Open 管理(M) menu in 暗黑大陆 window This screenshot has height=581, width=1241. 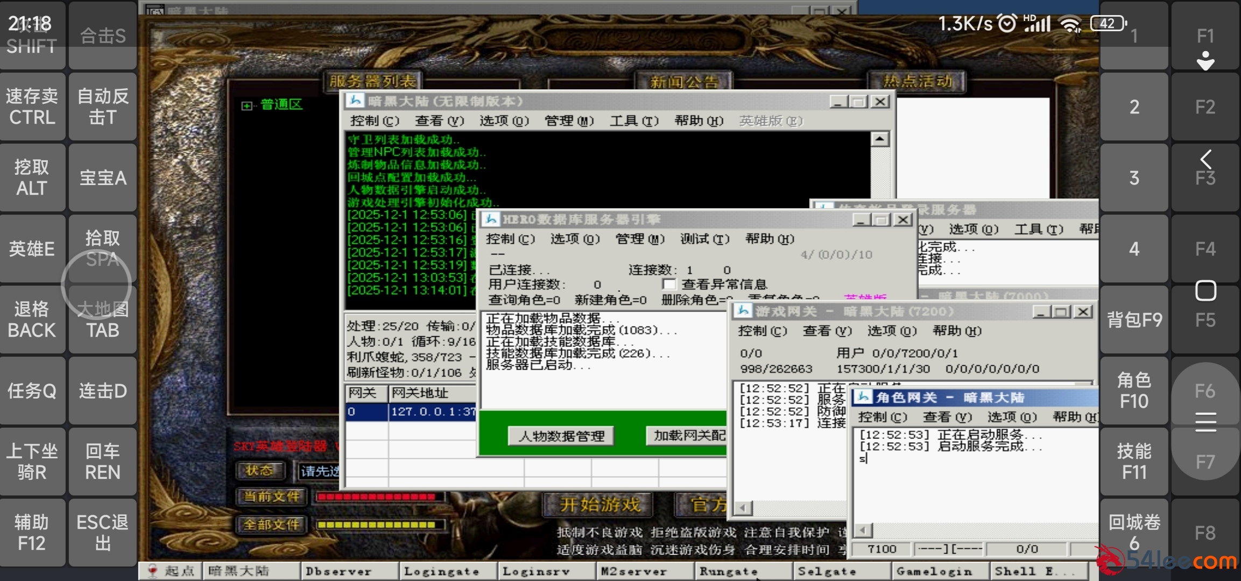[x=568, y=121]
